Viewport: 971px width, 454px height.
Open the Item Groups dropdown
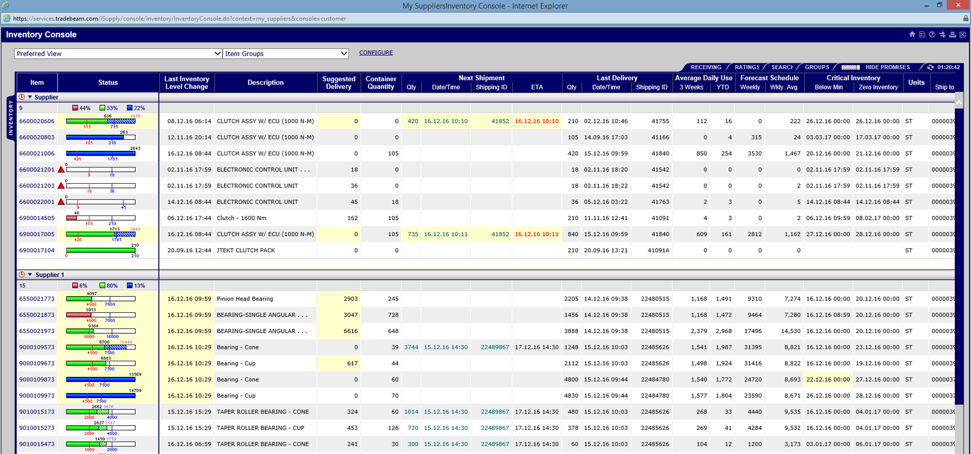286,54
